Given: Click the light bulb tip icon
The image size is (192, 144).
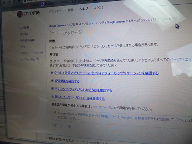Looking at the screenshot, I should pos(55,113).
